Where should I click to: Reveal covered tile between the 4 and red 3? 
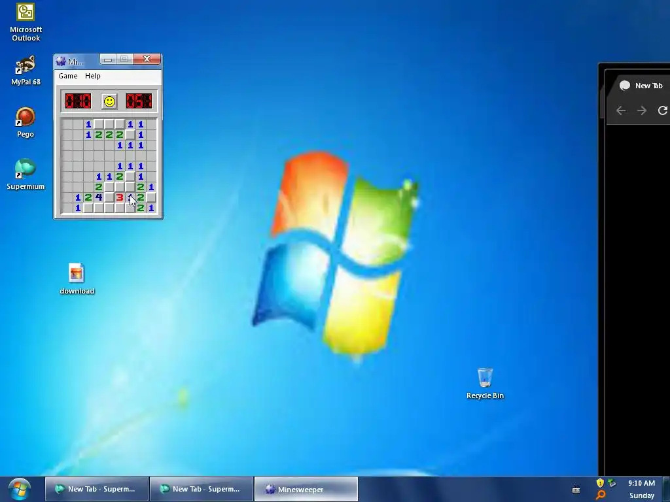pos(109,197)
